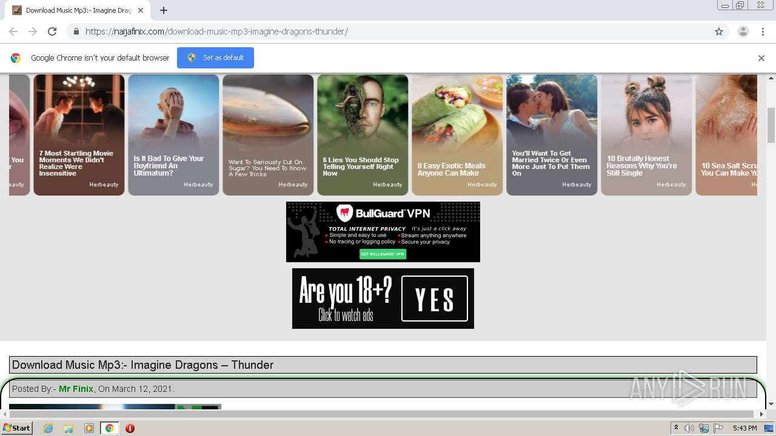Open the Chrome profile avatar menu
Screen dimensions: 776x436
(743, 31)
